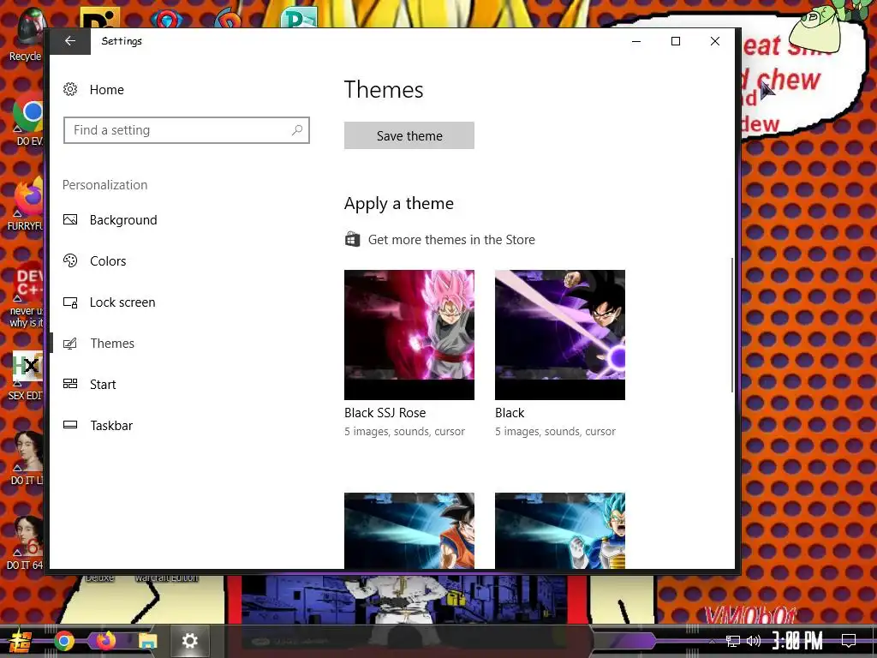Viewport: 877px width, 658px height.
Task: Open the Action Center notification icon
Action: pos(849,641)
